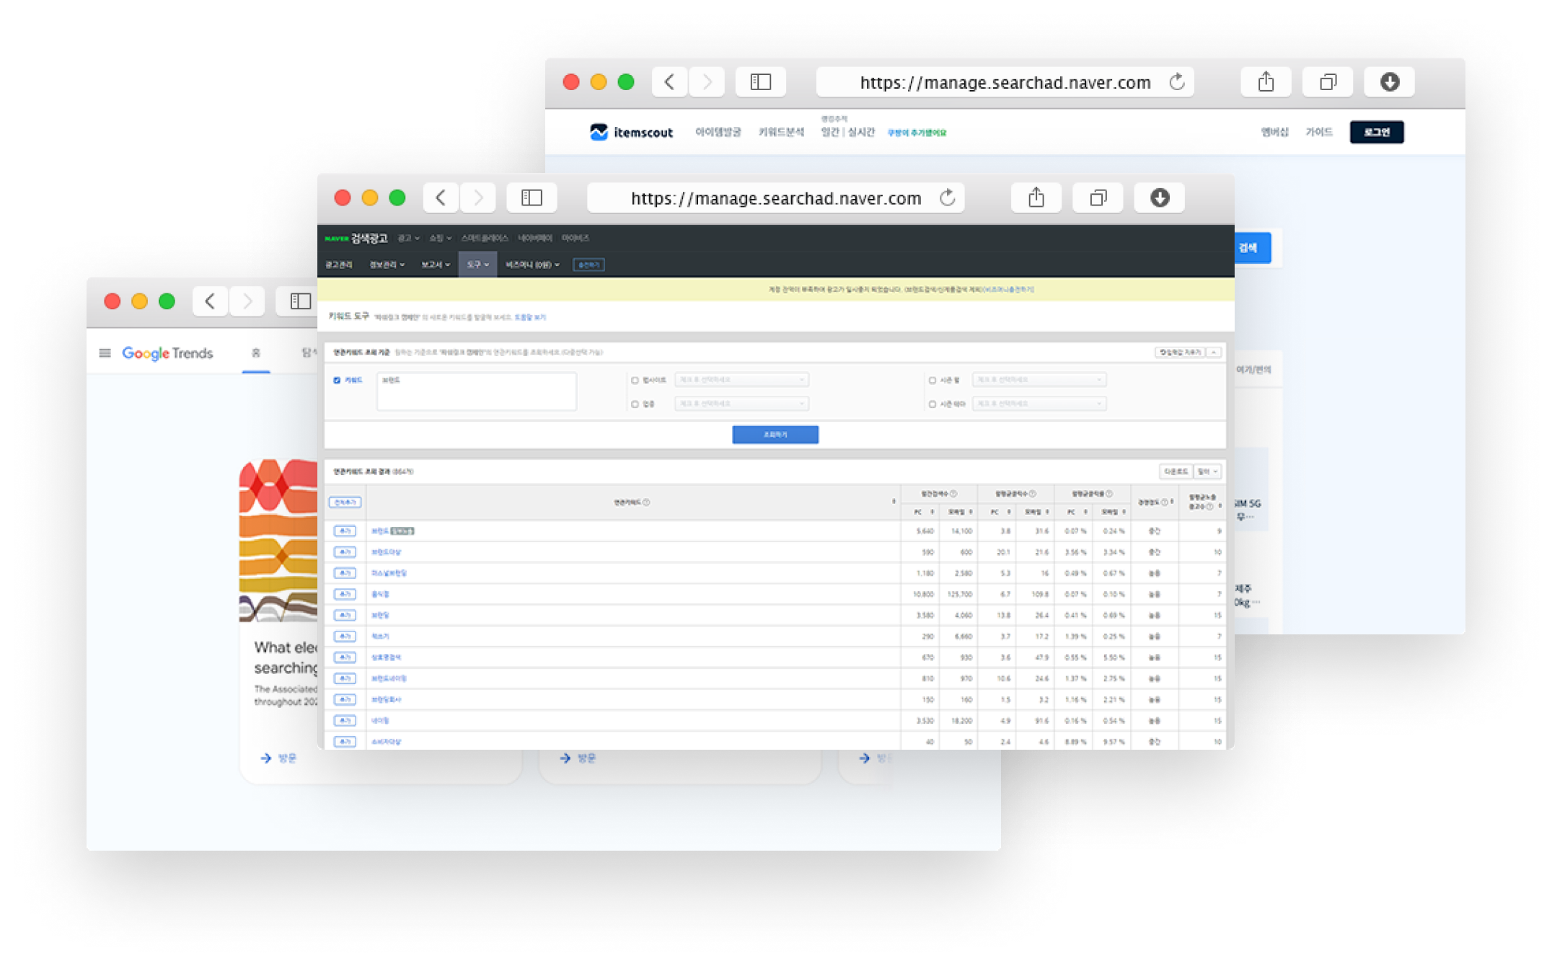The height and width of the screenshot is (966, 1552).
Task: Enable the 웹사이트 checkbox
Action: (x=635, y=380)
